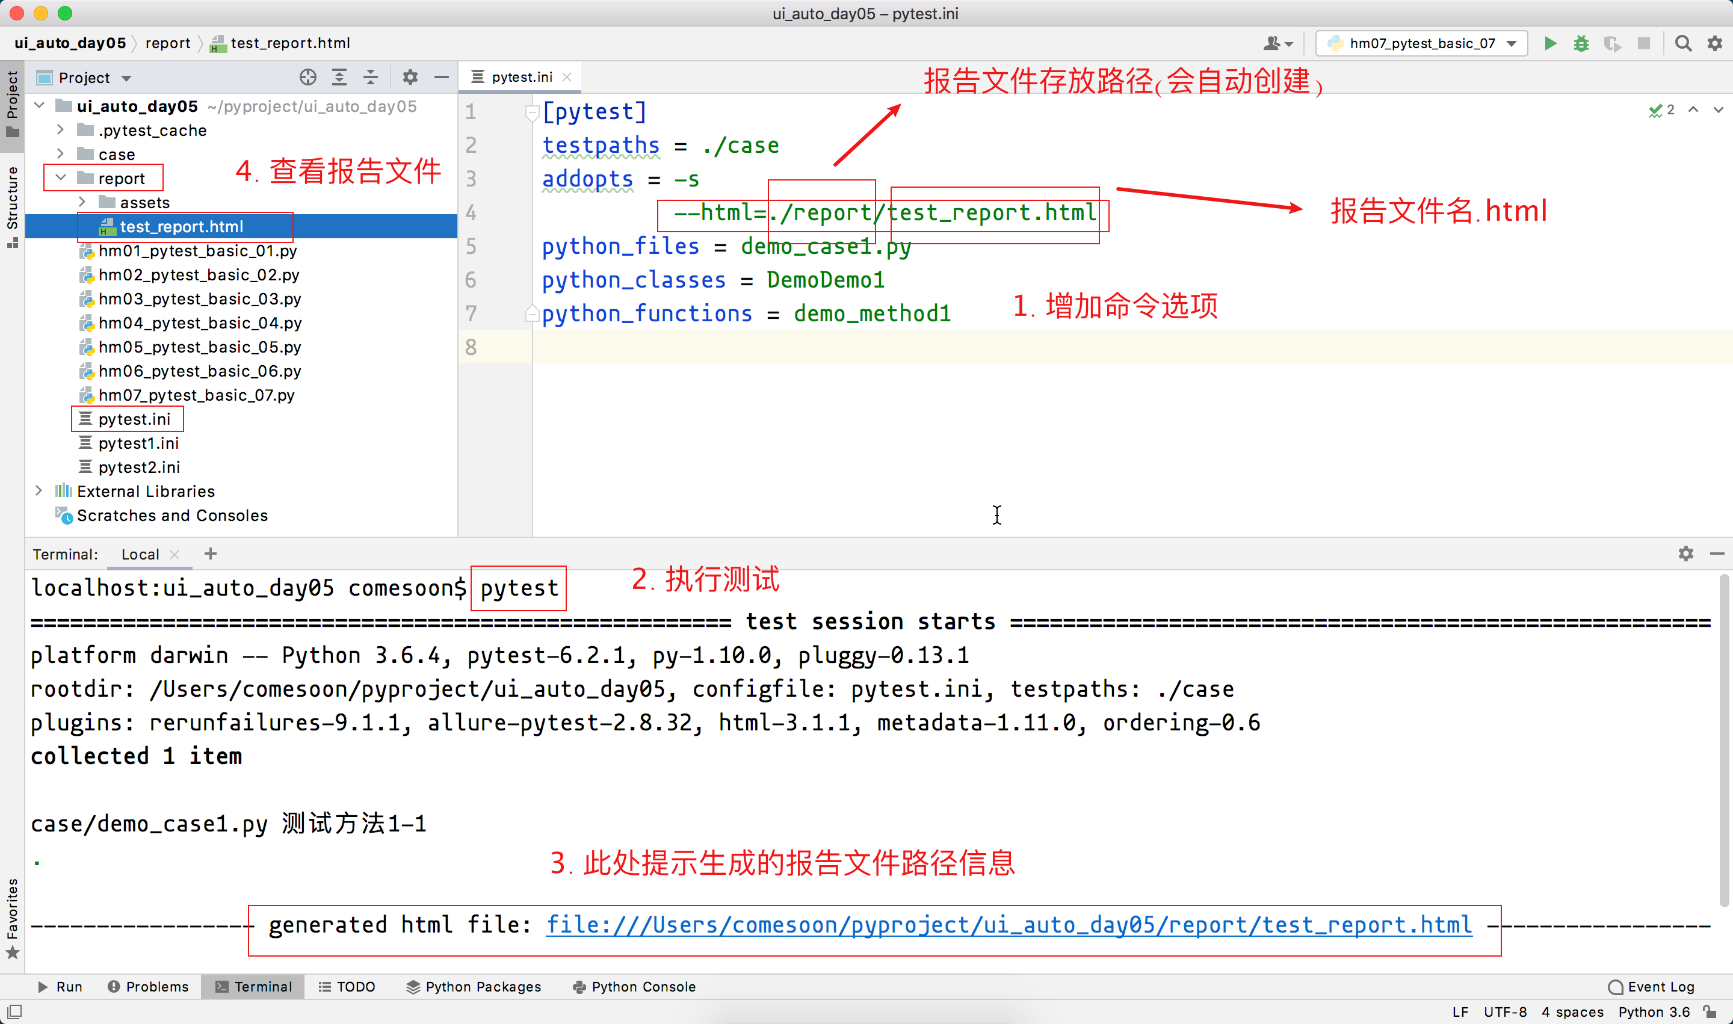The image size is (1733, 1024).
Task: Open generated test_report.html file link
Action: coord(1009,925)
